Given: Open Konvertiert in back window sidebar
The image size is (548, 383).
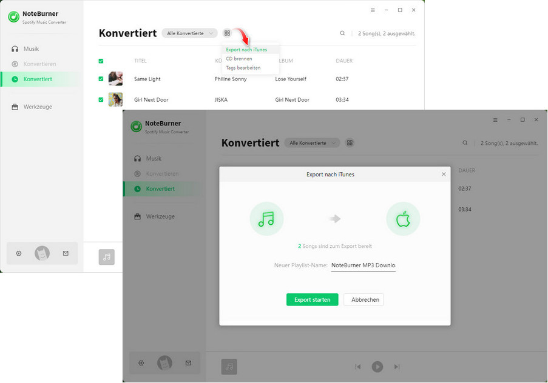Looking at the screenshot, I should [38, 79].
